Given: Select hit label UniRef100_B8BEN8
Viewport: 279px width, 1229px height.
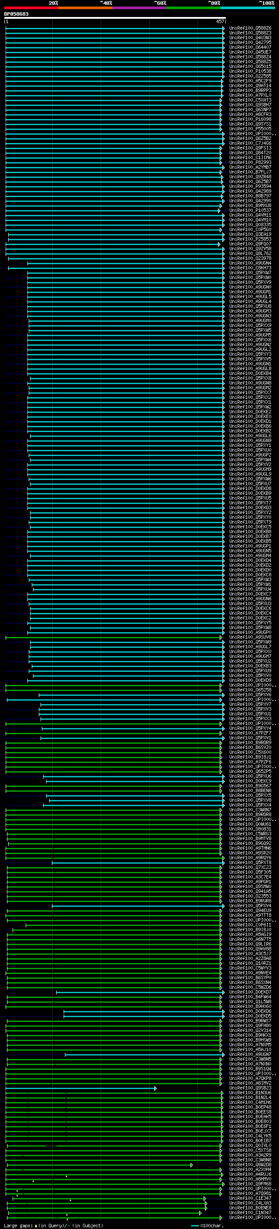Looking at the screenshot, I should click(x=250, y=790).
